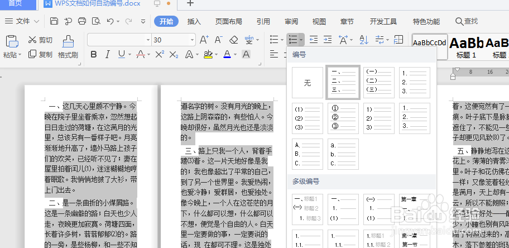The height and width of the screenshot is (248, 509).
Task: Open the 引用 ribbon tab
Action: [263, 21]
